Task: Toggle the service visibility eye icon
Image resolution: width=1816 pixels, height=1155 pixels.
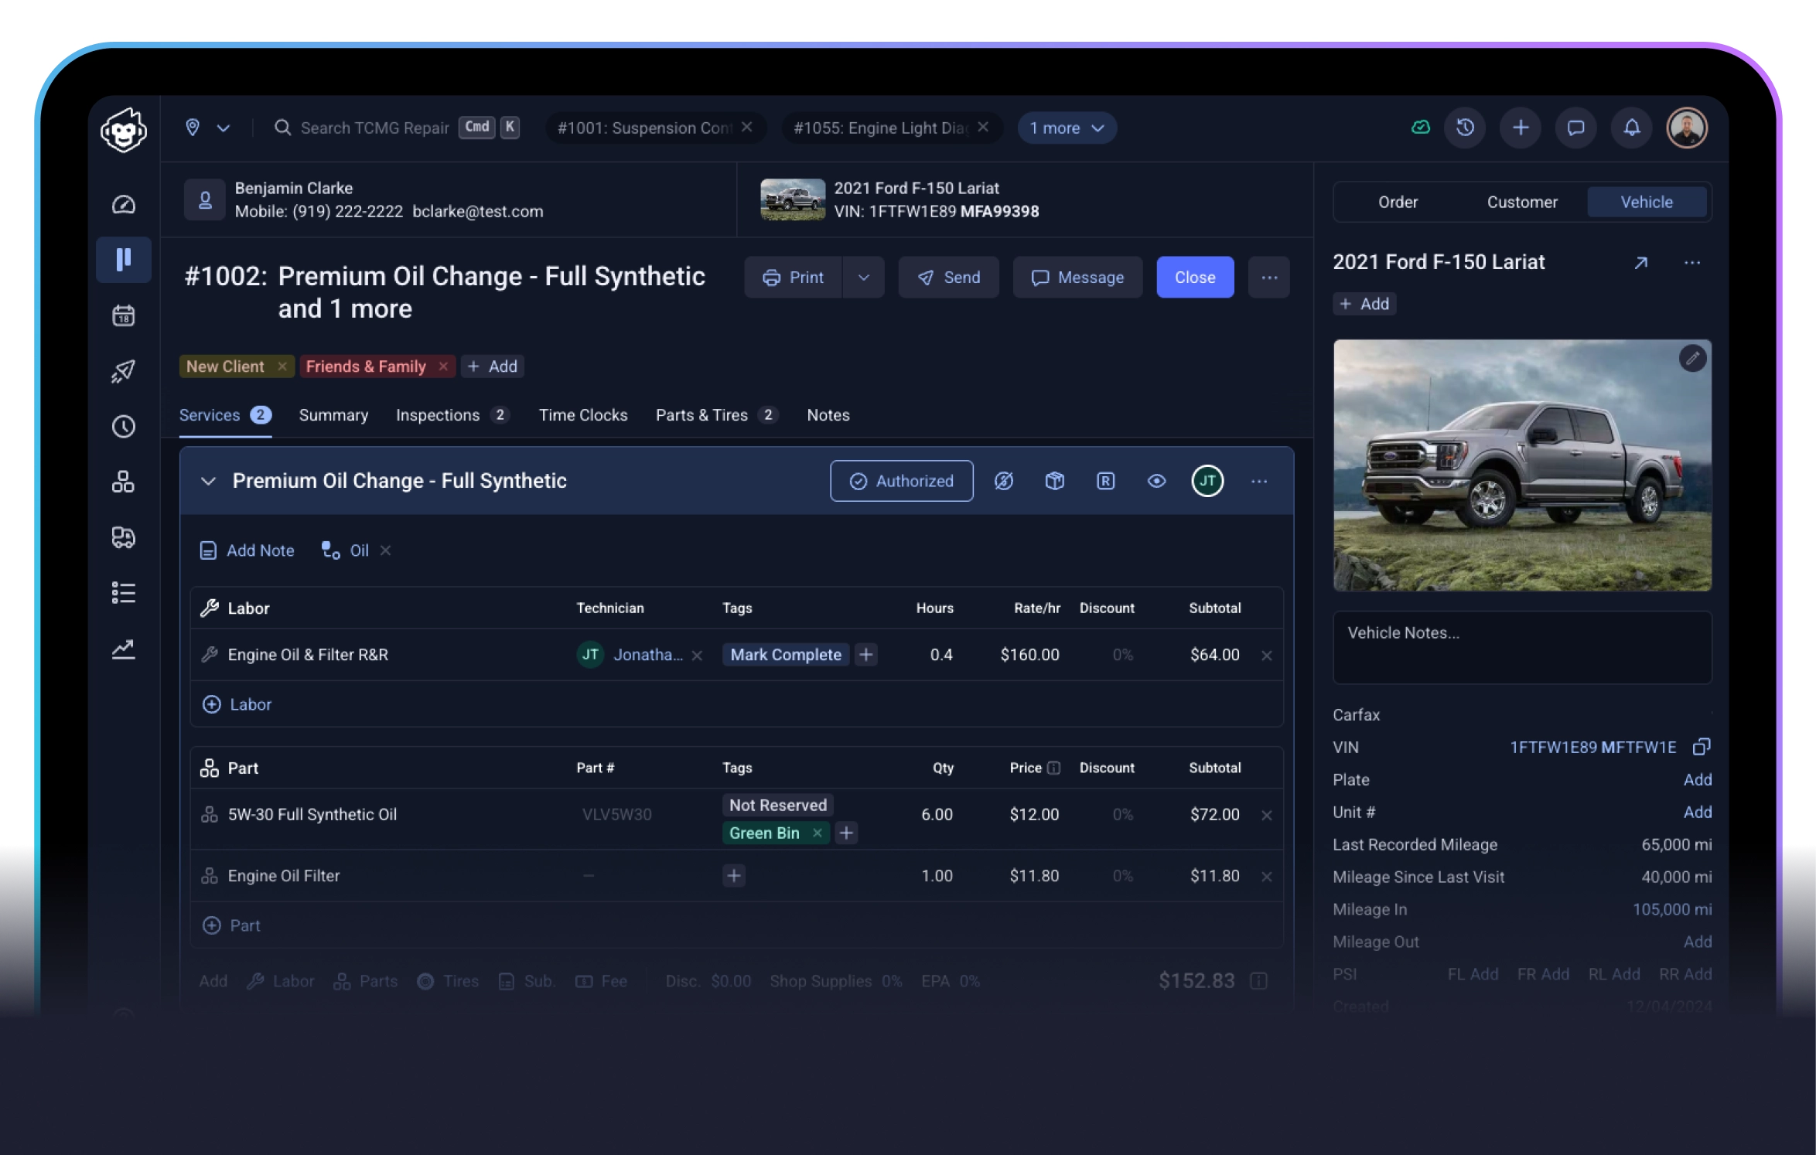Action: [x=1156, y=481]
